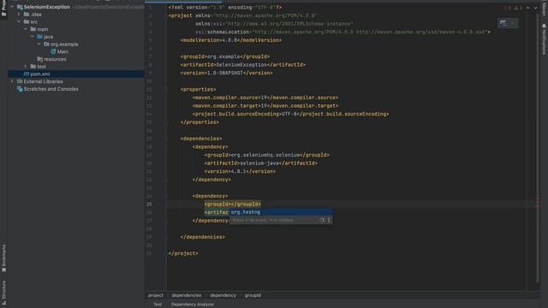Click the resources folder icon
The height and width of the screenshot is (308, 548).
39,59
